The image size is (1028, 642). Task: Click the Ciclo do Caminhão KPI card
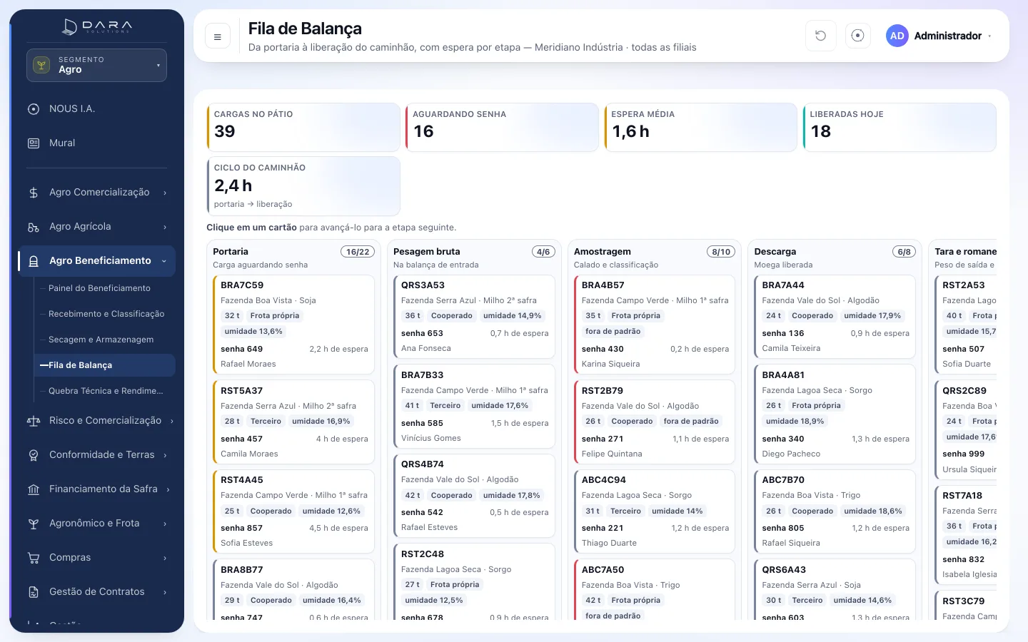coord(303,186)
